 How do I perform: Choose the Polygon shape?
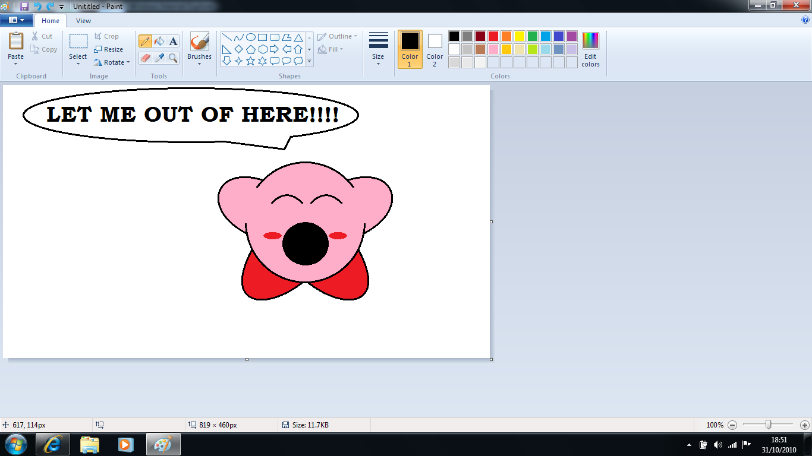click(286, 37)
